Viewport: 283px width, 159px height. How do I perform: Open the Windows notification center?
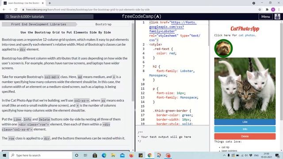coord(277,155)
